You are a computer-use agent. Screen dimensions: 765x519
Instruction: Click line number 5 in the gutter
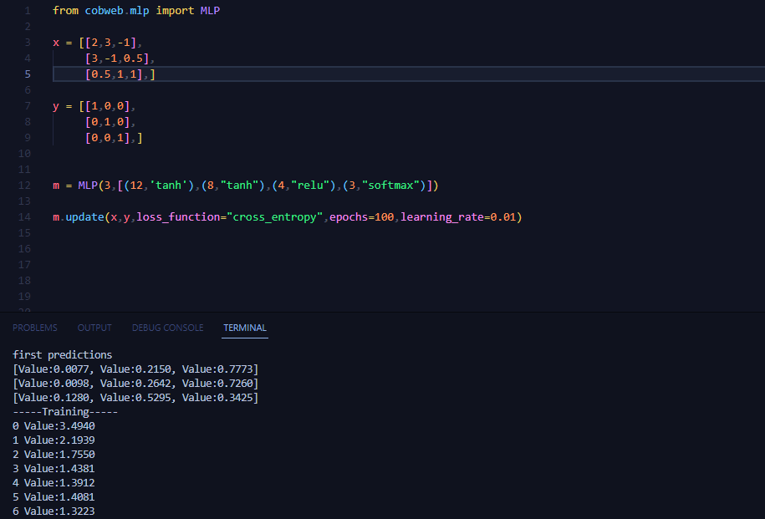tap(28, 74)
